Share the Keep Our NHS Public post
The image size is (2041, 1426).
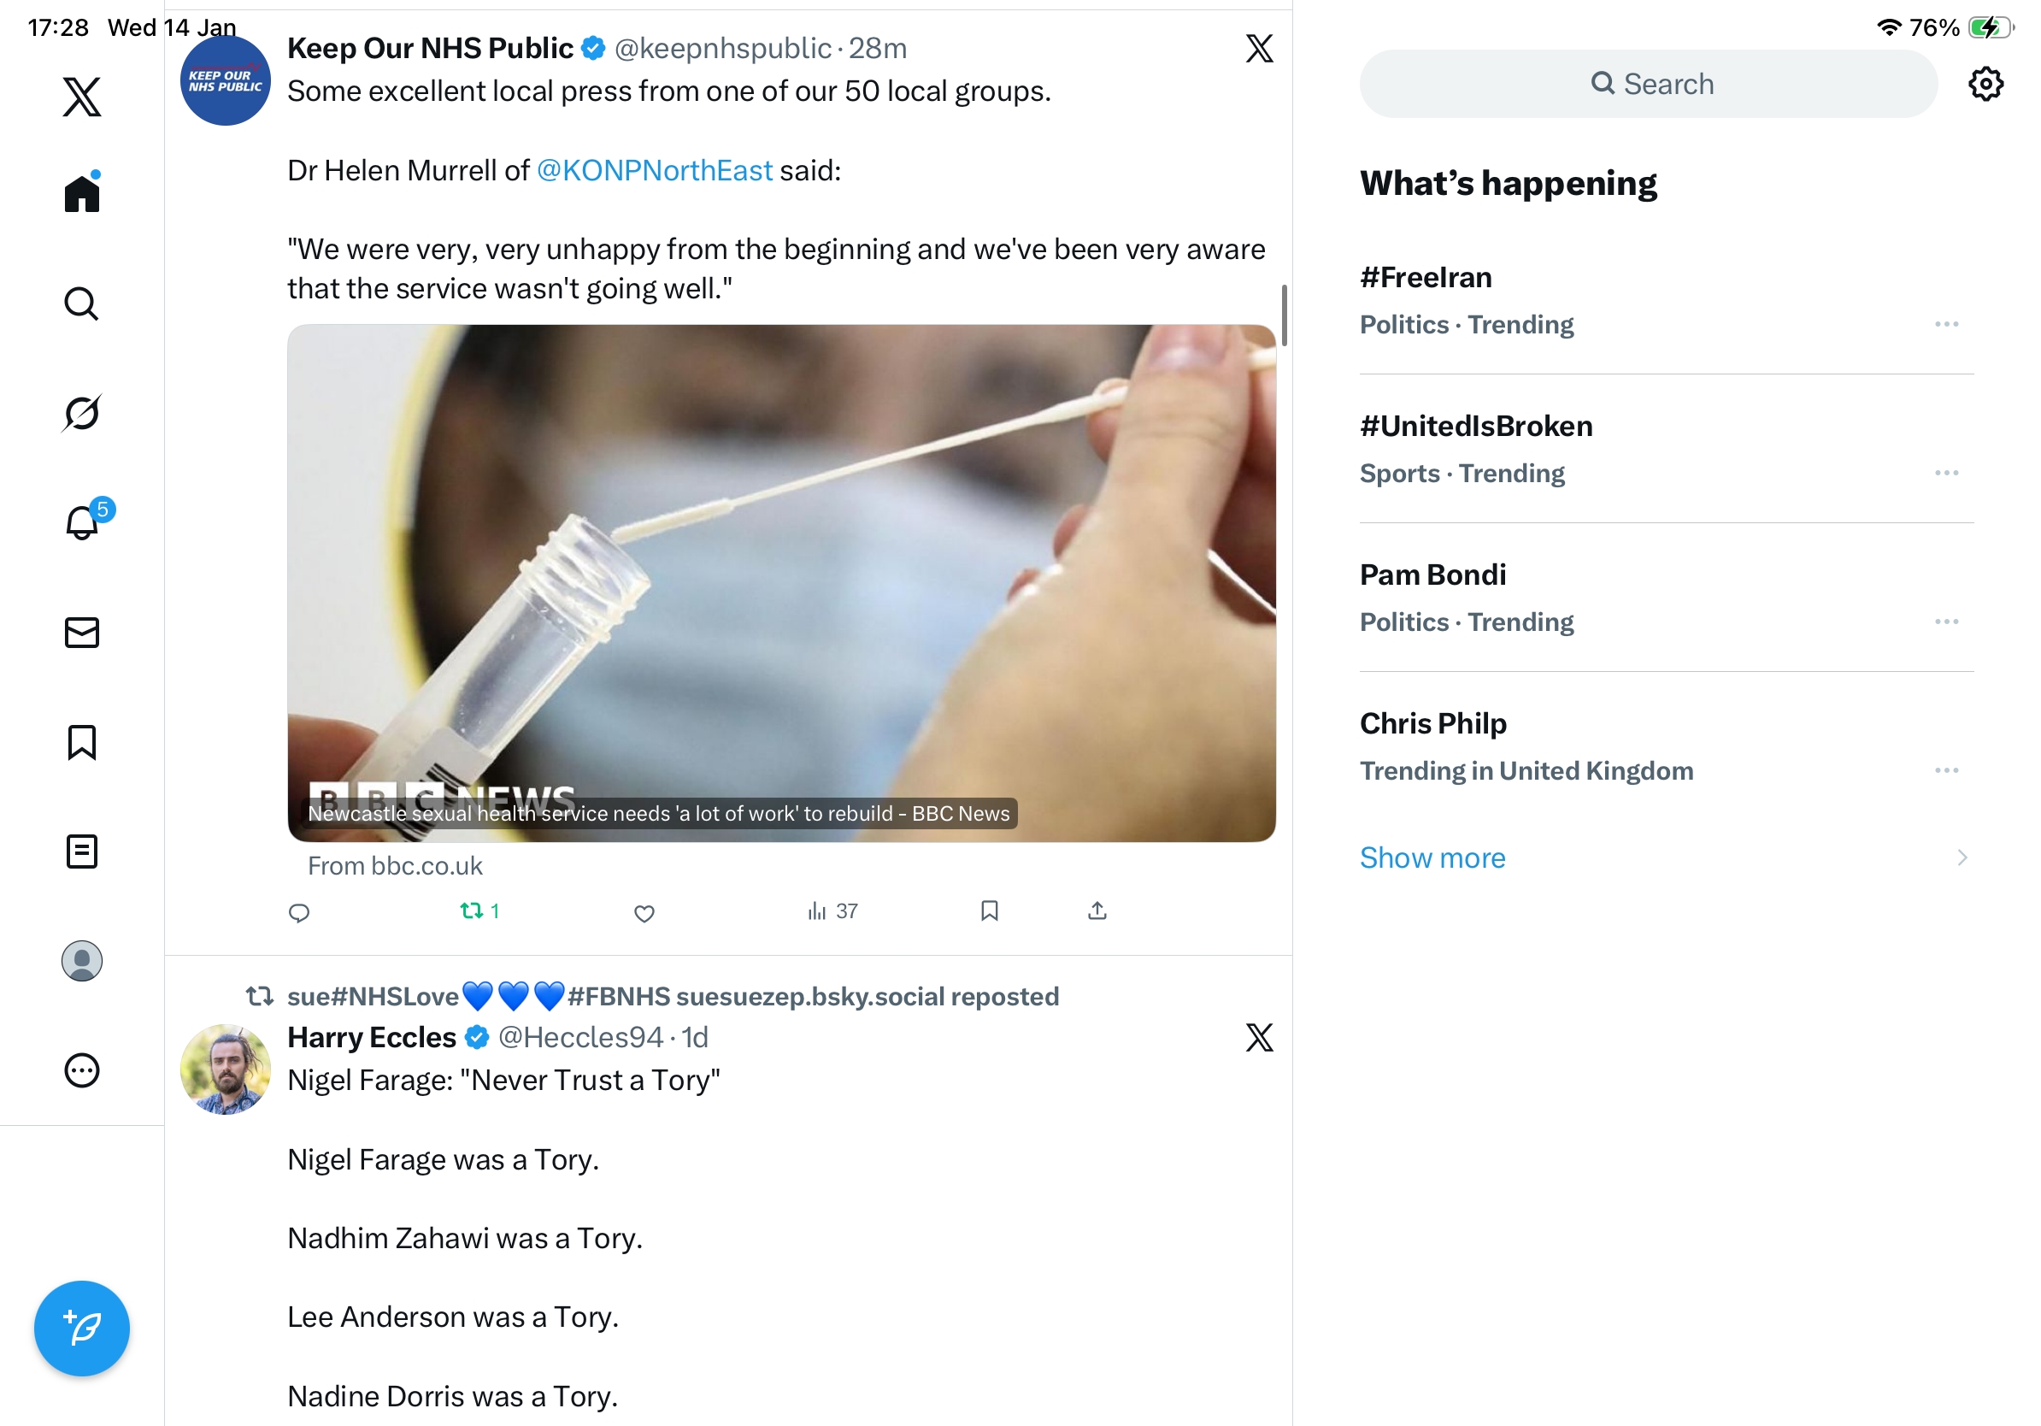click(1097, 911)
